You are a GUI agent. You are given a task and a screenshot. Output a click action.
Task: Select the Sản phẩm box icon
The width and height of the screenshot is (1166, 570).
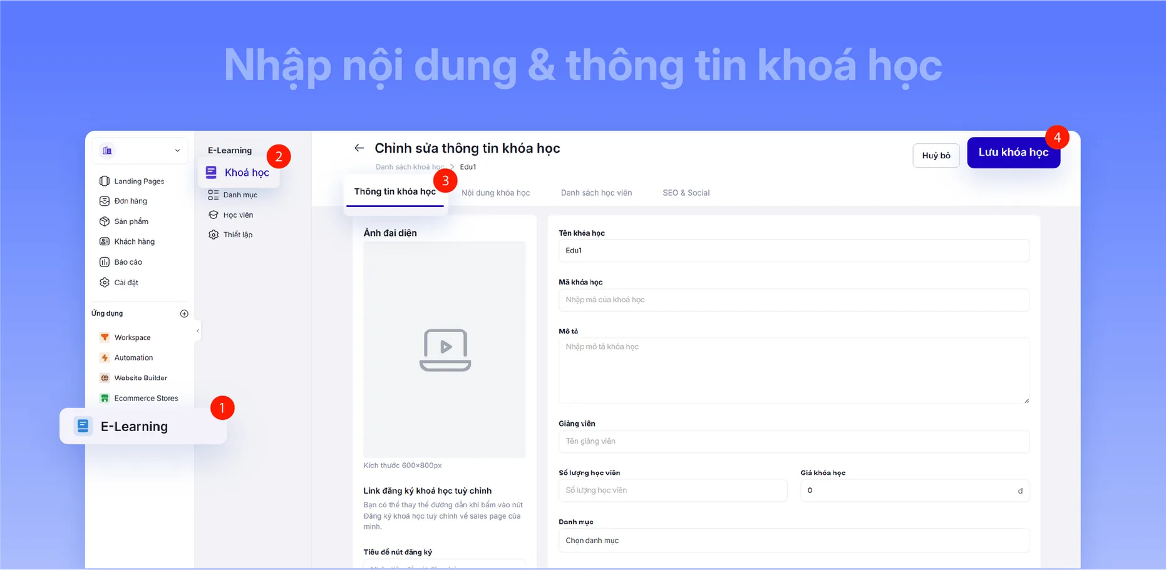[x=105, y=221]
